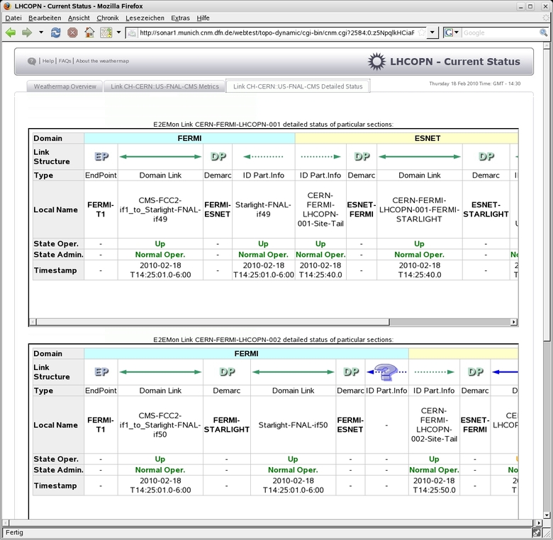Go back with the green Back arrow
Screen dimensions: 553x540
[x=11, y=33]
